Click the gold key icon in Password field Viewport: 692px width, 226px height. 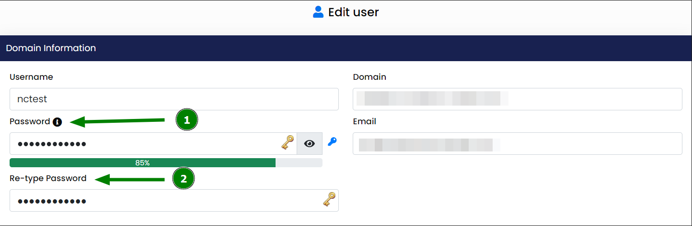click(287, 142)
